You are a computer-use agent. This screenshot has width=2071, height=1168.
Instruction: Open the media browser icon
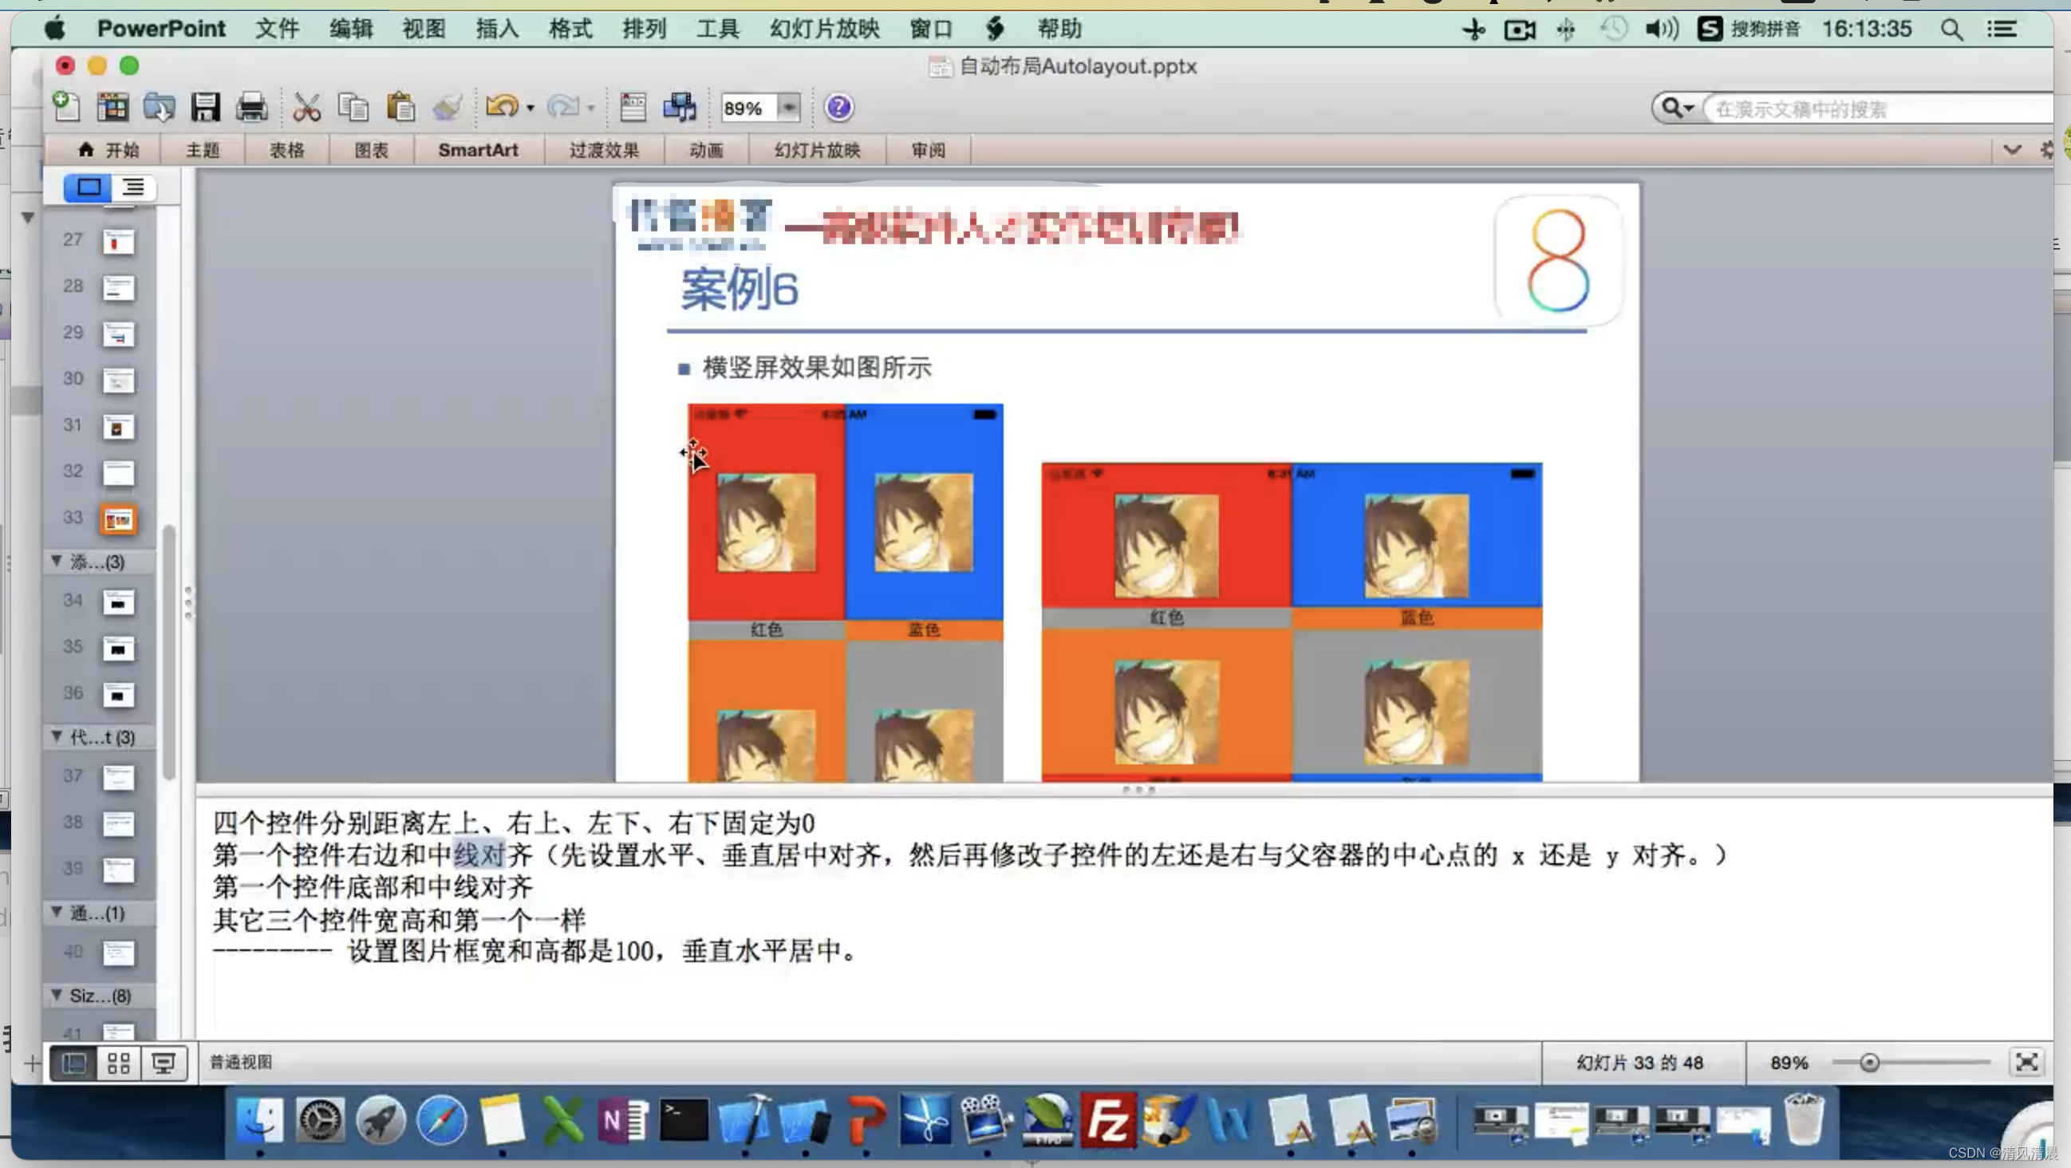[x=680, y=107]
